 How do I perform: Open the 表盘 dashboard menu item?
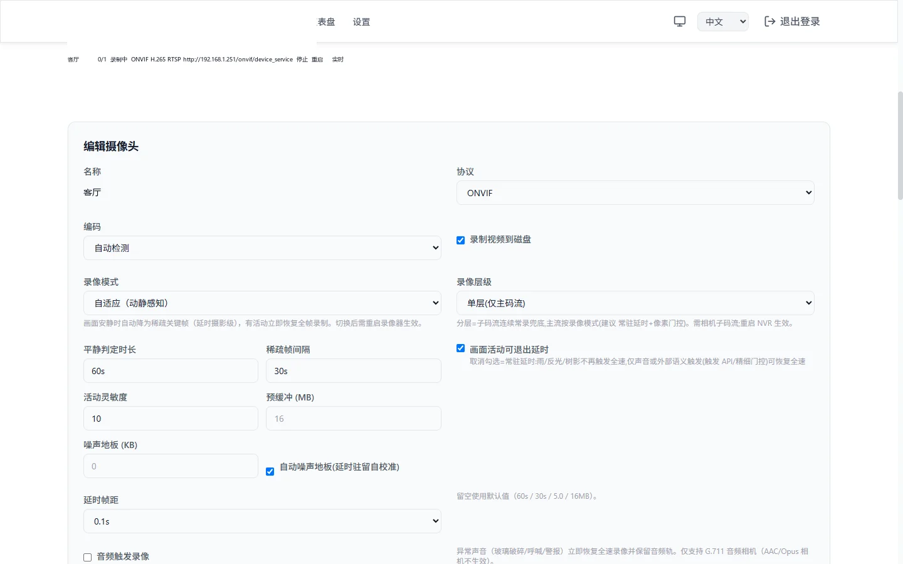pyautogui.click(x=326, y=22)
